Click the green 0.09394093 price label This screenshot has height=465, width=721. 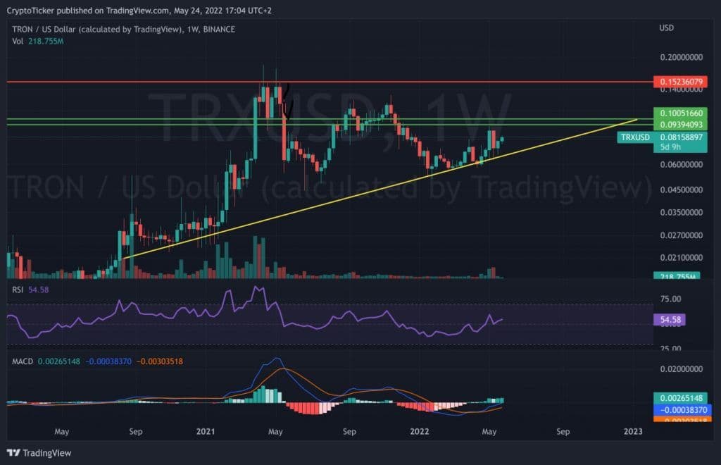(679, 124)
